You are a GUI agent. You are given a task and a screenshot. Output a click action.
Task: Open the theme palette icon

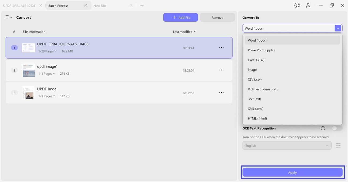[x=297, y=6]
